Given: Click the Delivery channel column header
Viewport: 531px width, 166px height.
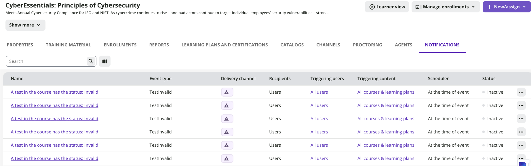Looking at the screenshot, I should pyautogui.click(x=238, y=79).
